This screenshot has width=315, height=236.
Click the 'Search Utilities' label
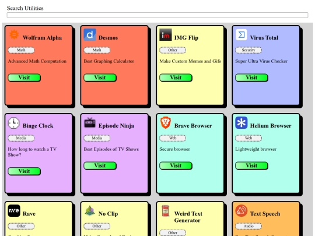pyautogui.click(x=25, y=8)
